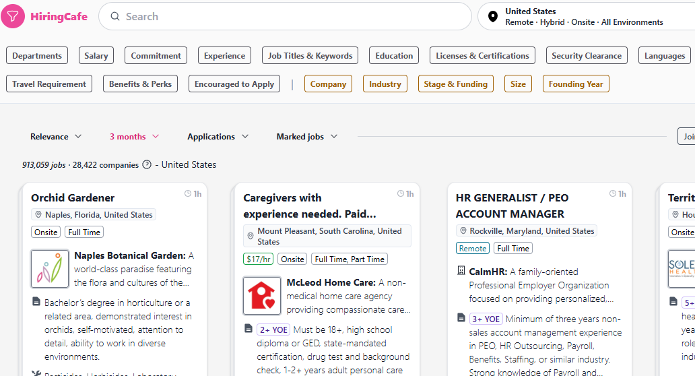Click into the Search input field
The width and height of the screenshot is (695, 376).
(x=285, y=16)
